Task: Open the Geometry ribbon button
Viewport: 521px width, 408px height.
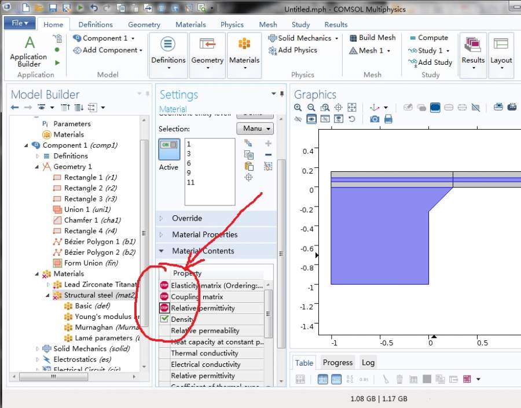Action: click(207, 55)
